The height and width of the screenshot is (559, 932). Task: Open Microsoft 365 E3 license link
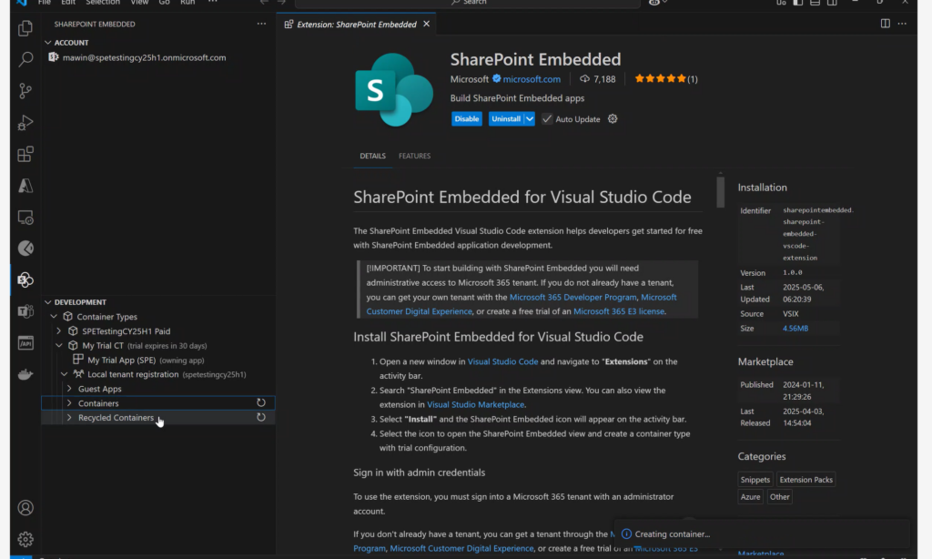[x=619, y=311]
